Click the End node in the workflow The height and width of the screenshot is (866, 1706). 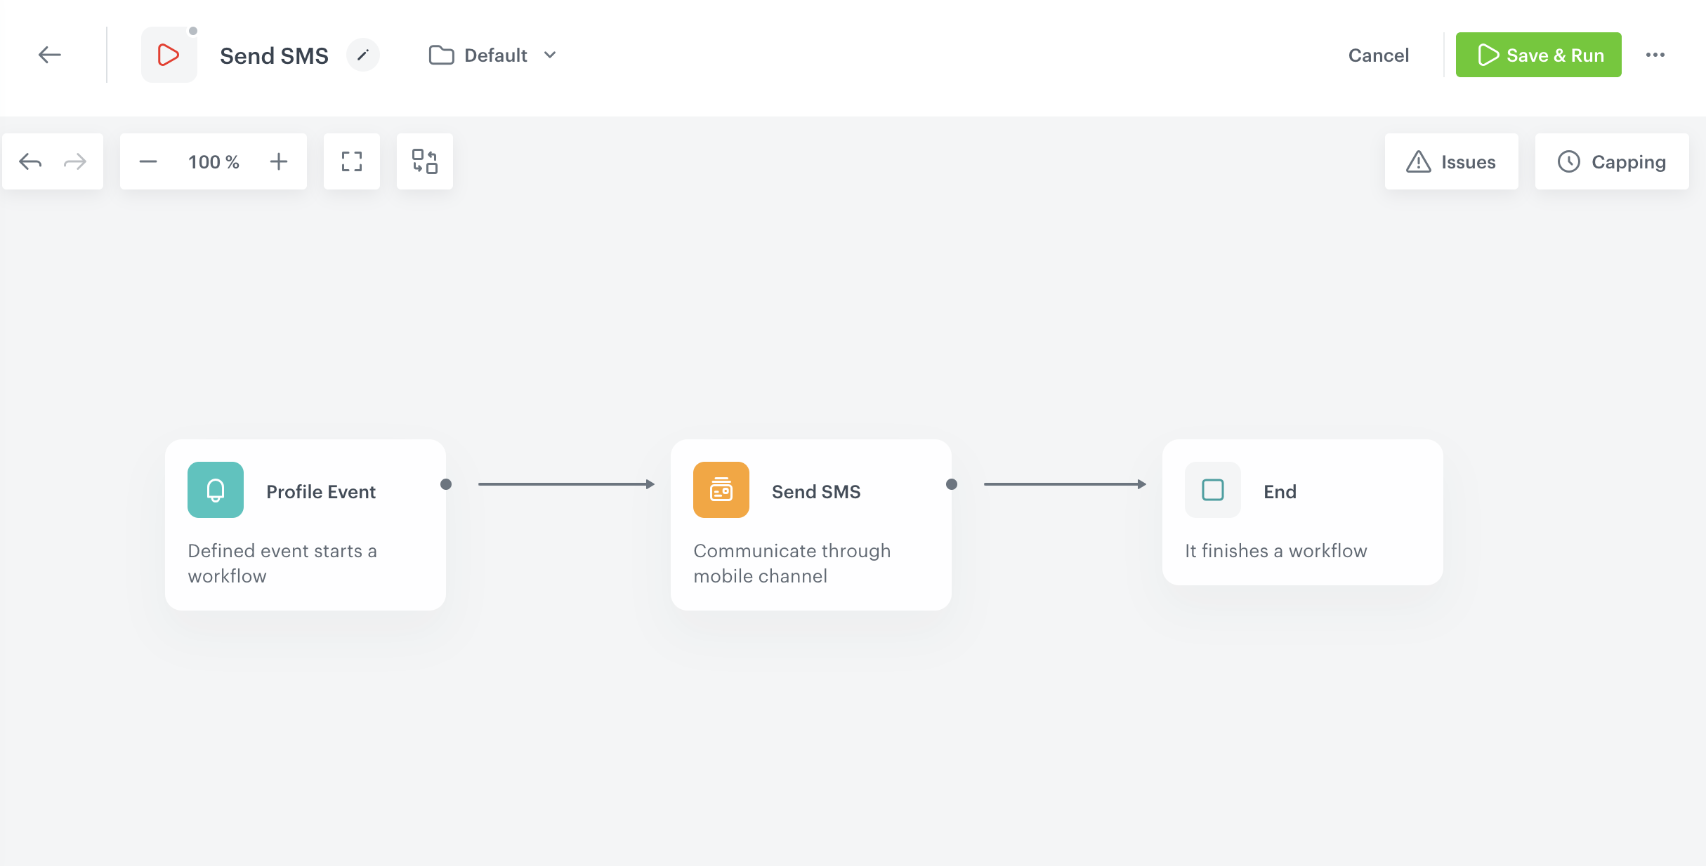pyautogui.click(x=1302, y=512)
